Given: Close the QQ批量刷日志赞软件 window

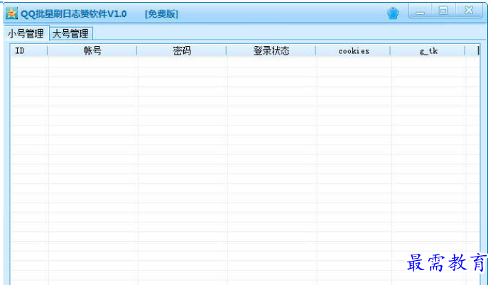Looking at the screenshot, I should click(x=469, y=11).
